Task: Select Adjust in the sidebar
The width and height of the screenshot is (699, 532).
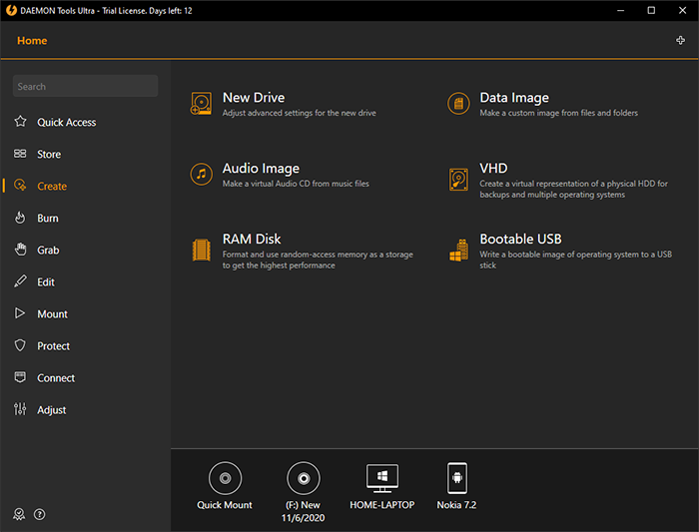Action: 52,410
